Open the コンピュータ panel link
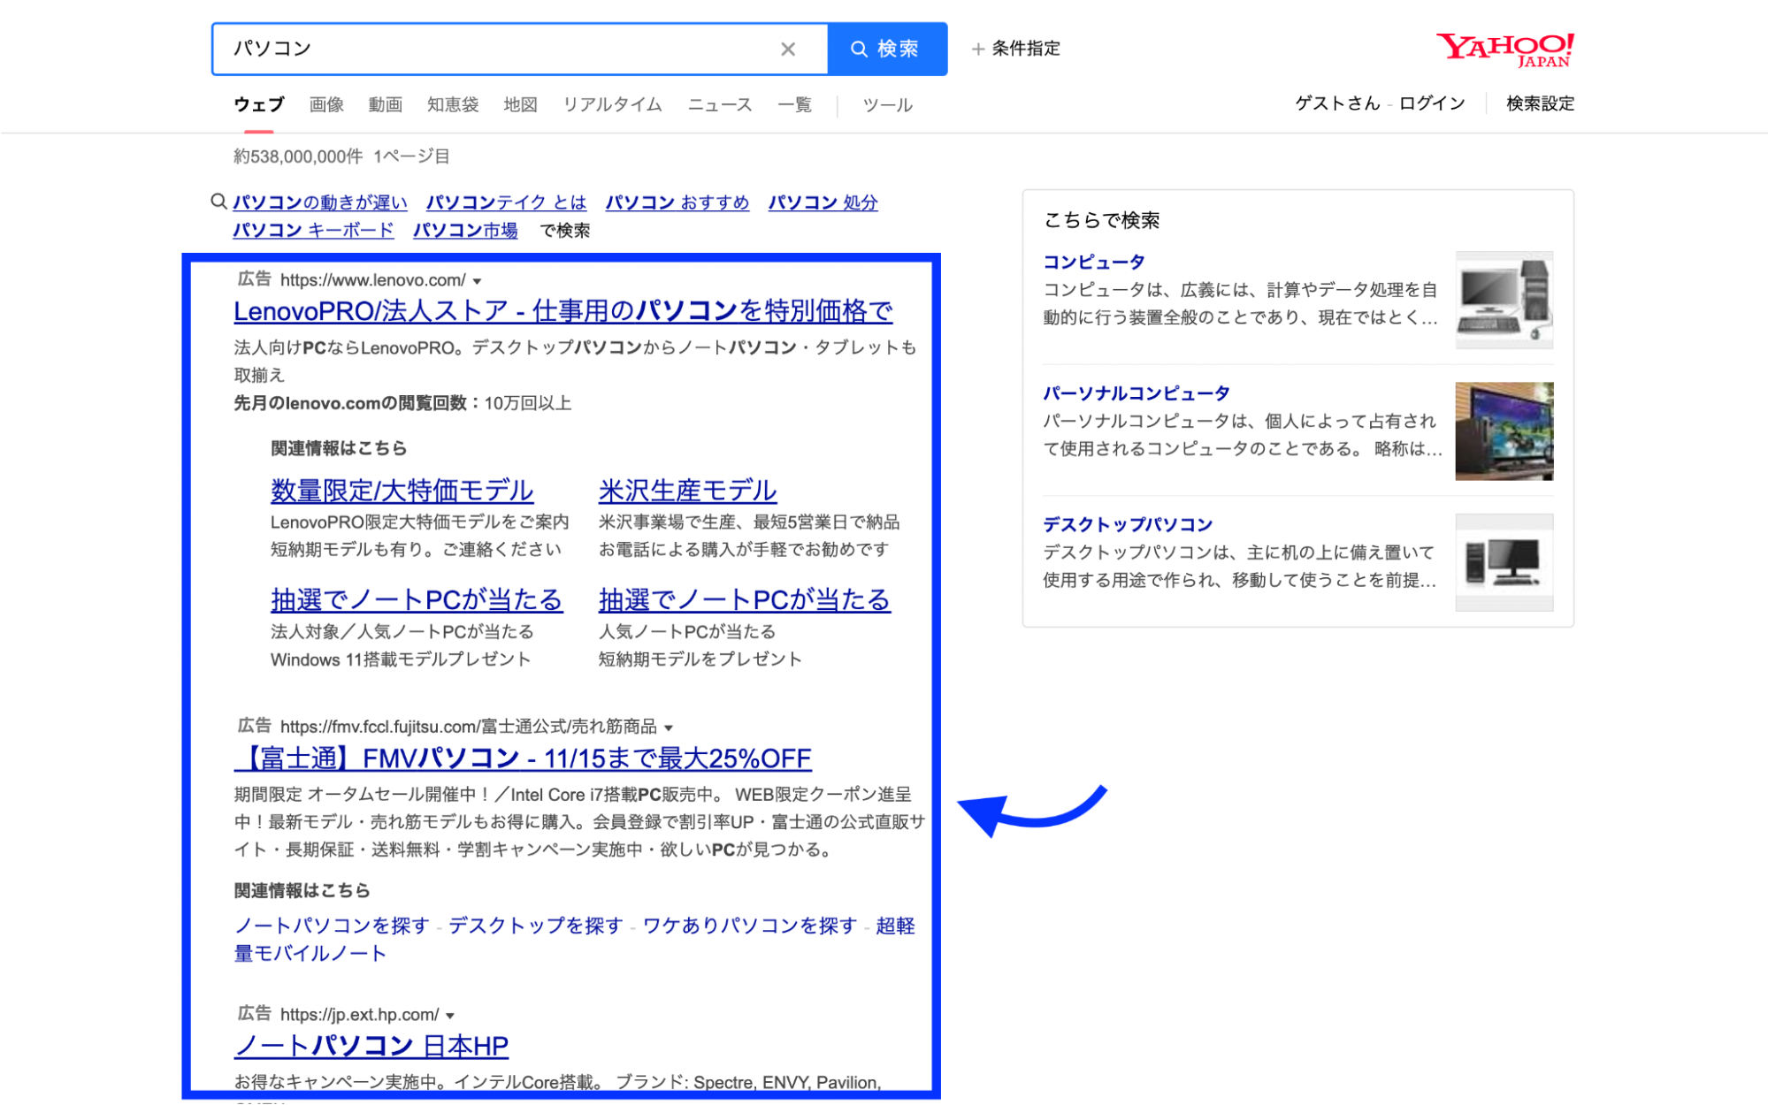This screenshot has height=1105, width=1768. (1093, 263)
